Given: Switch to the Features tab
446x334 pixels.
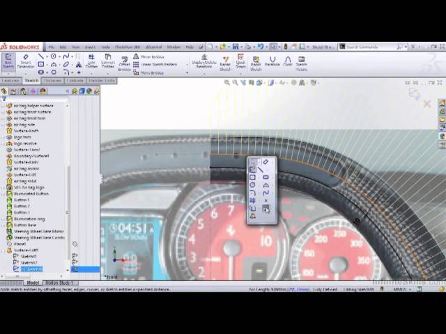Looking at the screenshot, I should [10, 81].
